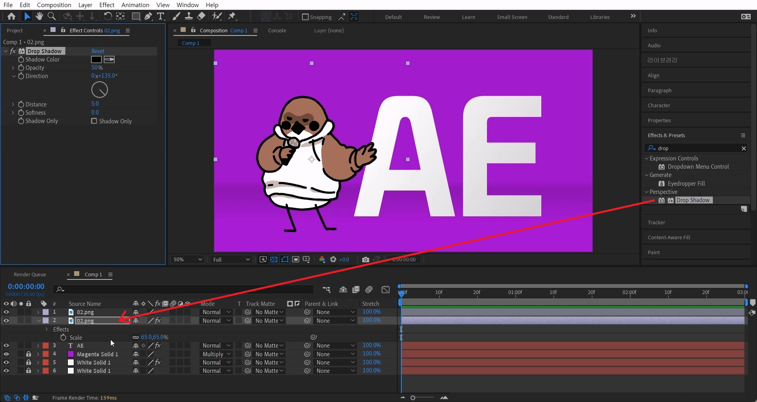Switch to the Render Queue tab

[x=30, y=274]
